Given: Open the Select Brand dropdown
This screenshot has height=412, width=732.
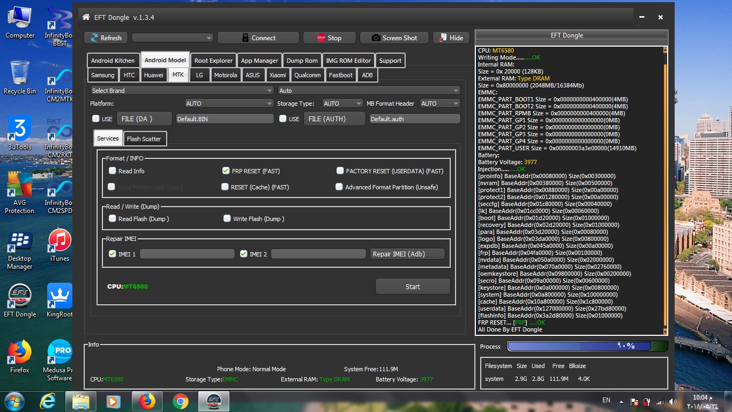Looking at the screenshot, I should 182,91.
